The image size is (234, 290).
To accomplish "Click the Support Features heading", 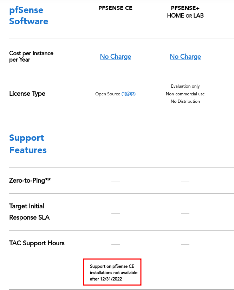I will pyautogui.click(x=28, y=144).
